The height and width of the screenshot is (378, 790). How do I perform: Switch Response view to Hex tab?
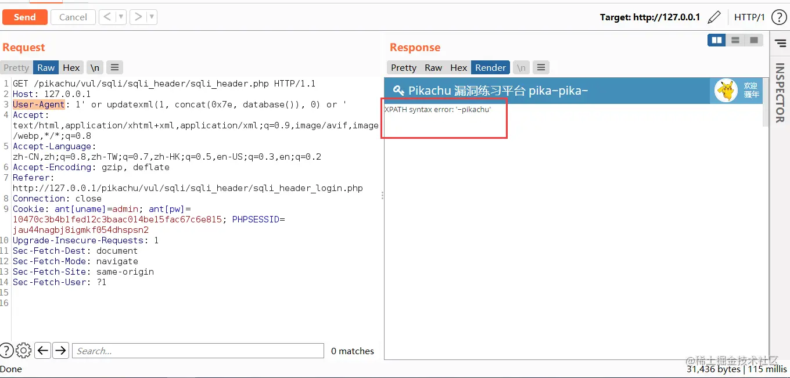pyautogui.click(x=459, y=67)
